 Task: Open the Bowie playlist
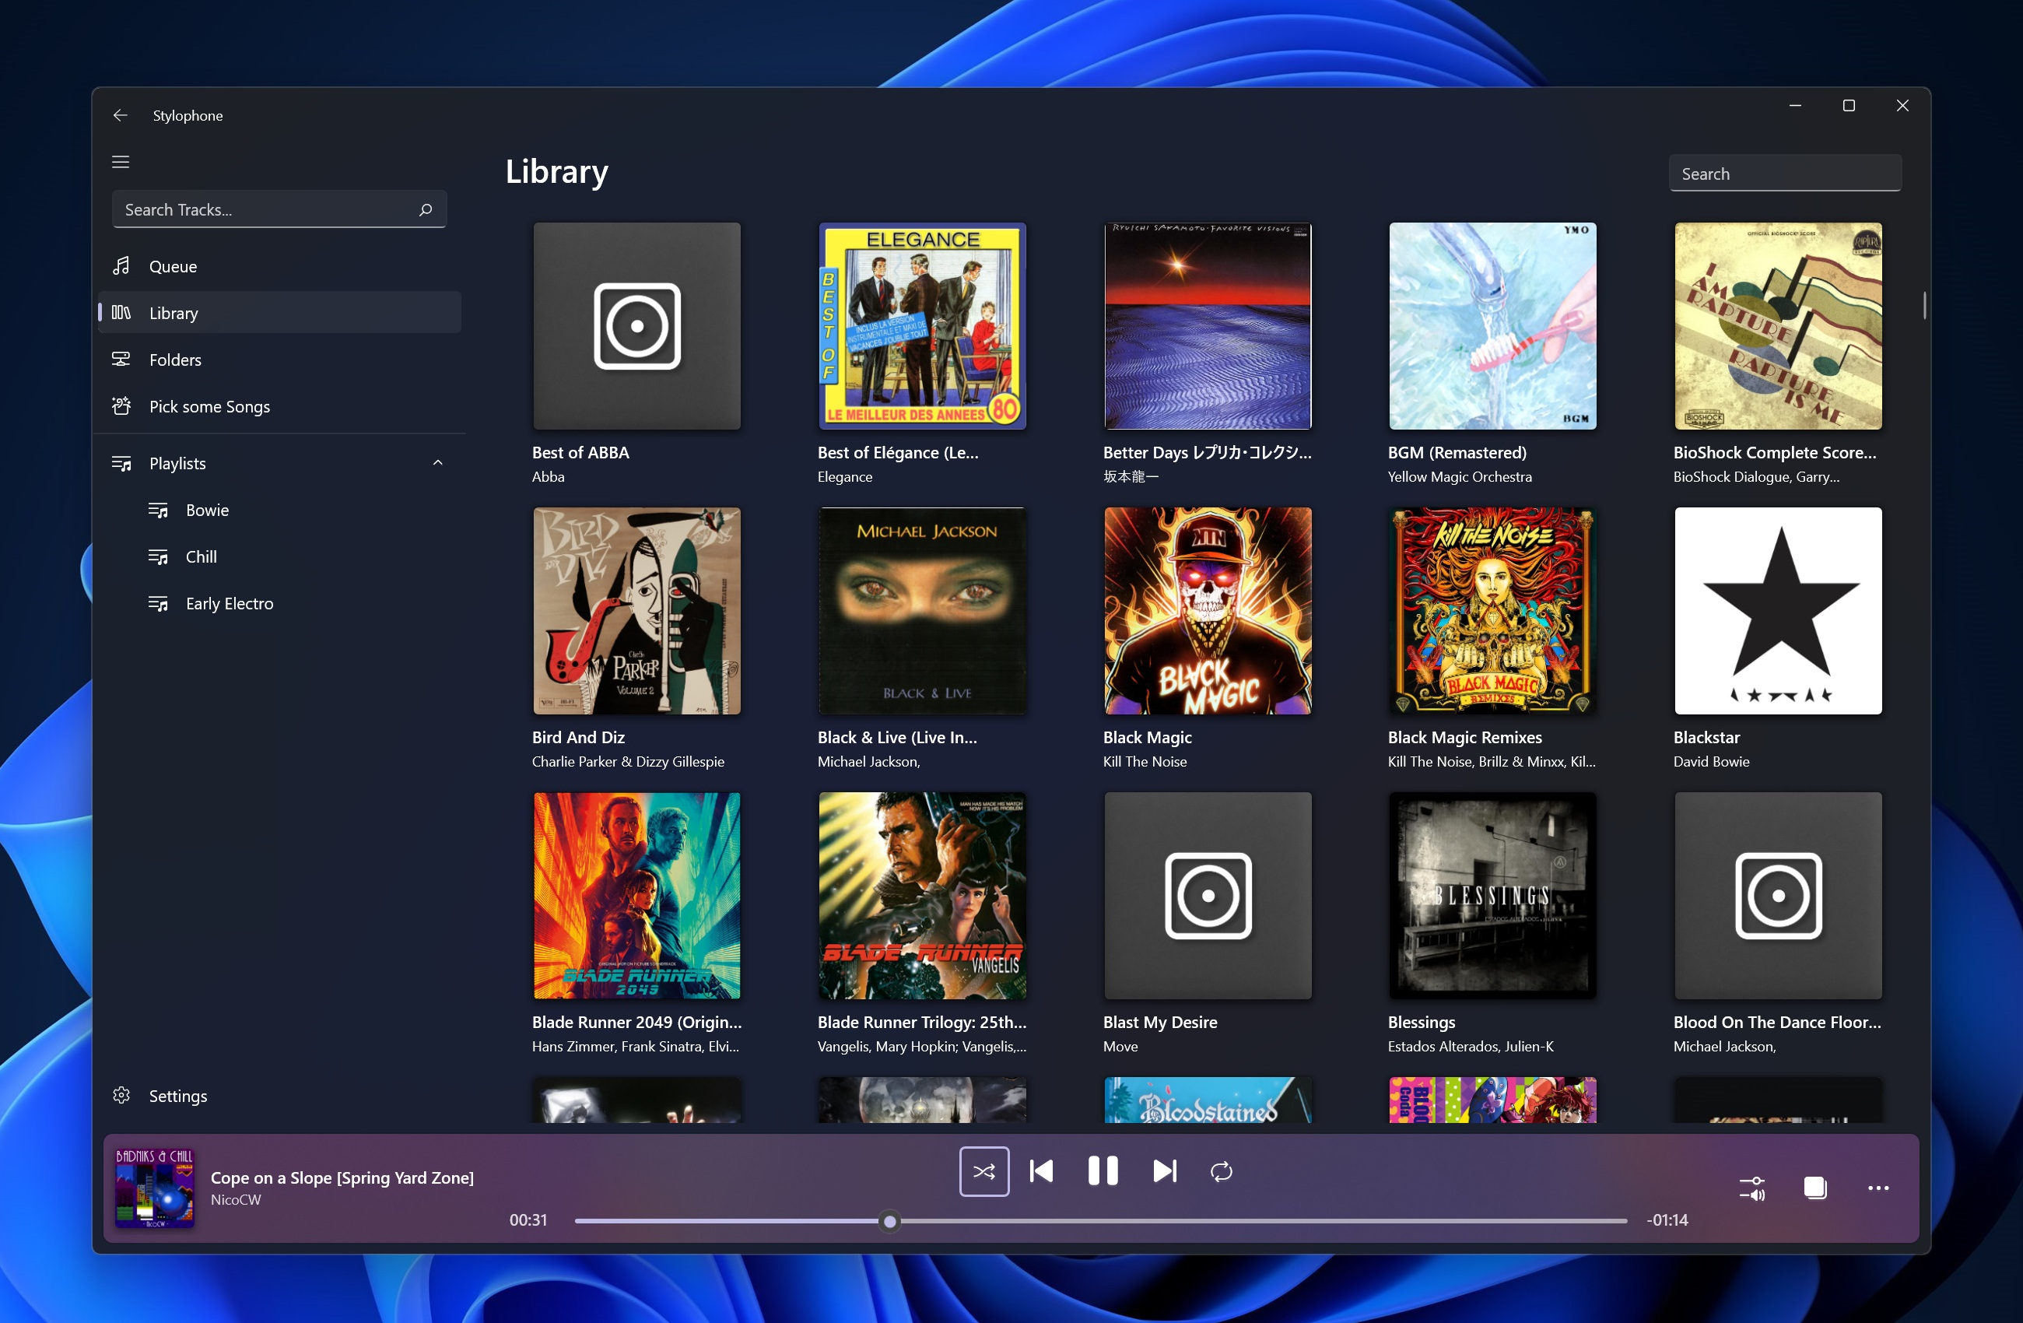coord(206,508)
